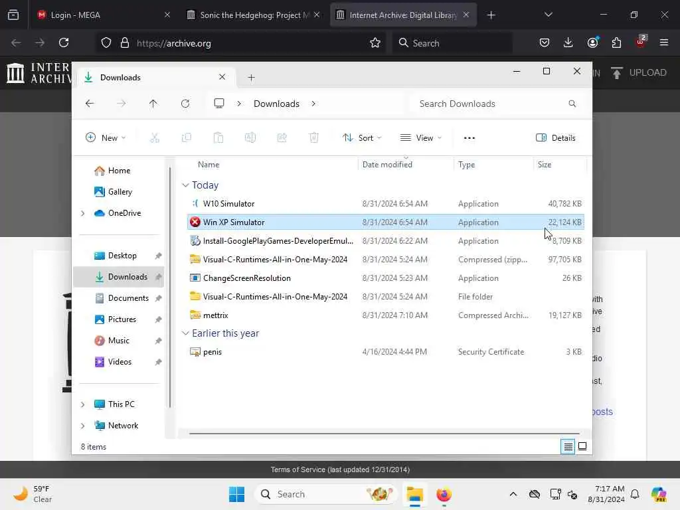
Task: Toggle the Details pane
Action: [x=556, y=138]
